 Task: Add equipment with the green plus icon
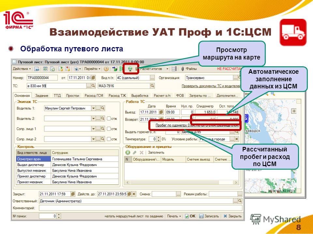tap(128, 153)
